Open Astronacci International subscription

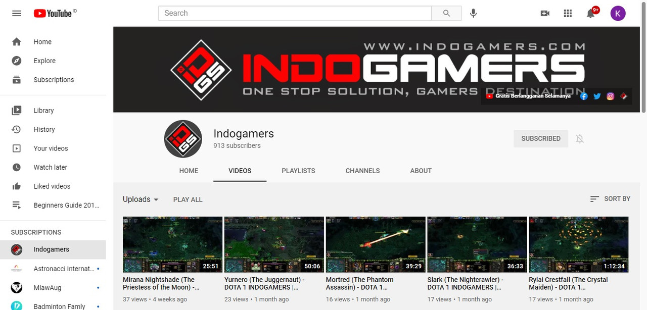tap(53, 269)
